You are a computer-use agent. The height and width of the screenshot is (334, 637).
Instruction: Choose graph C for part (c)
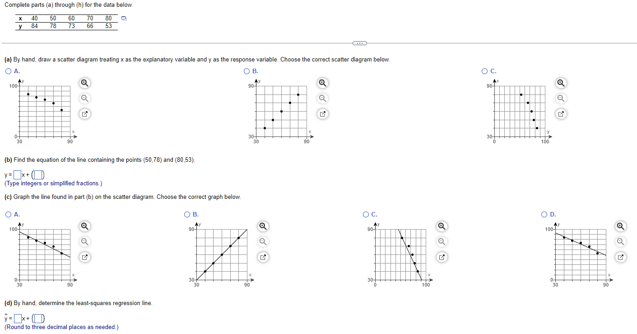[366, 214]
